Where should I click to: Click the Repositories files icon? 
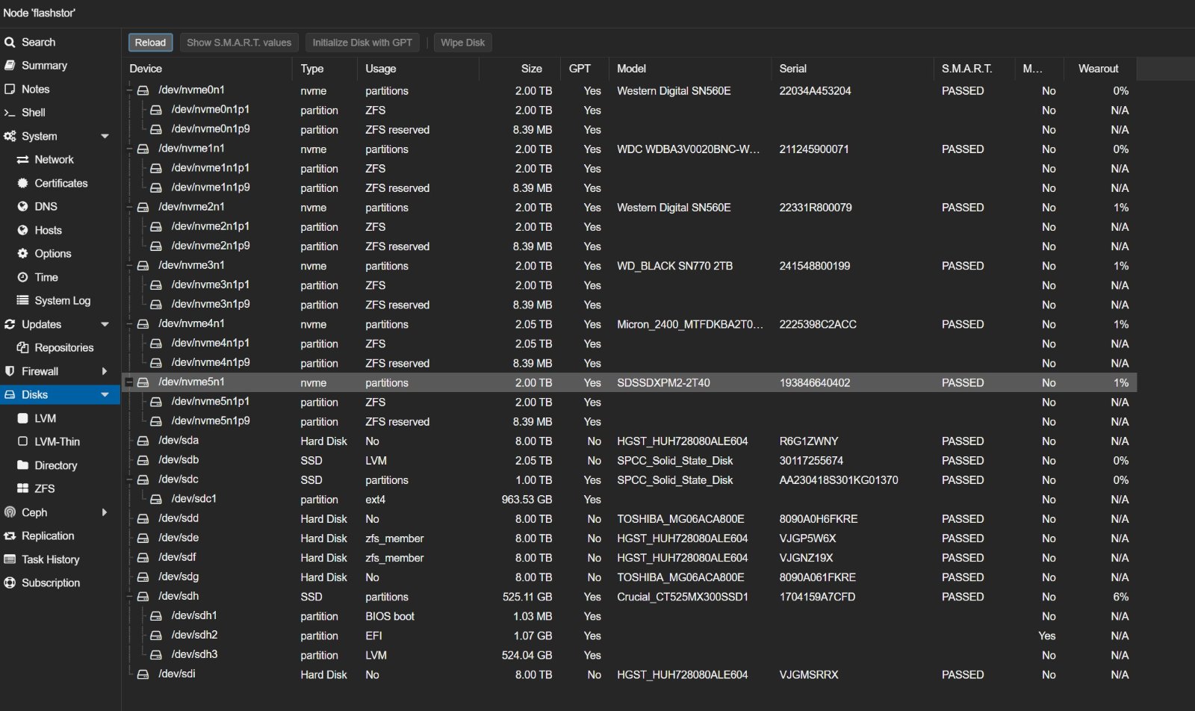point(22,347)
